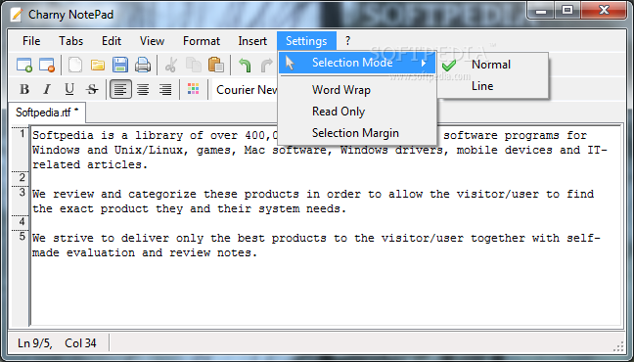Print the document with the printer icon

143,65
